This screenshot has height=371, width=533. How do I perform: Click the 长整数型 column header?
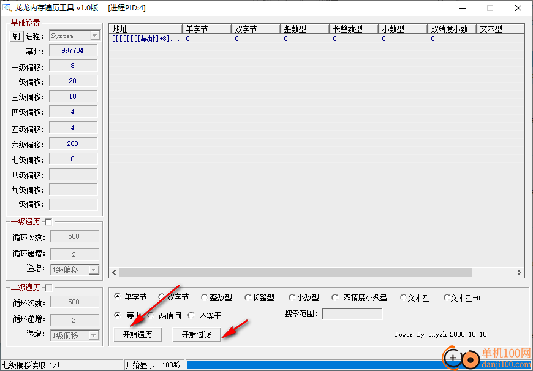pos(353,29)
